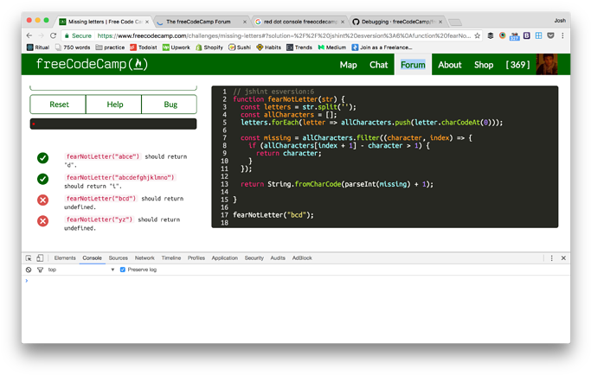The width and height of the screenshot is (591, 375).
Task: Bookmark this page with the star icon
Action: (477, 36)
